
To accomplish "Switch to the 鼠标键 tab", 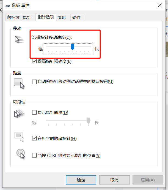I will point(13,17).
